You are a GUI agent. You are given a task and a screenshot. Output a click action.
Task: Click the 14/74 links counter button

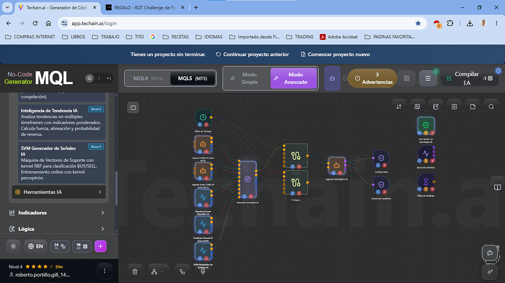click(x=60, y=247)
